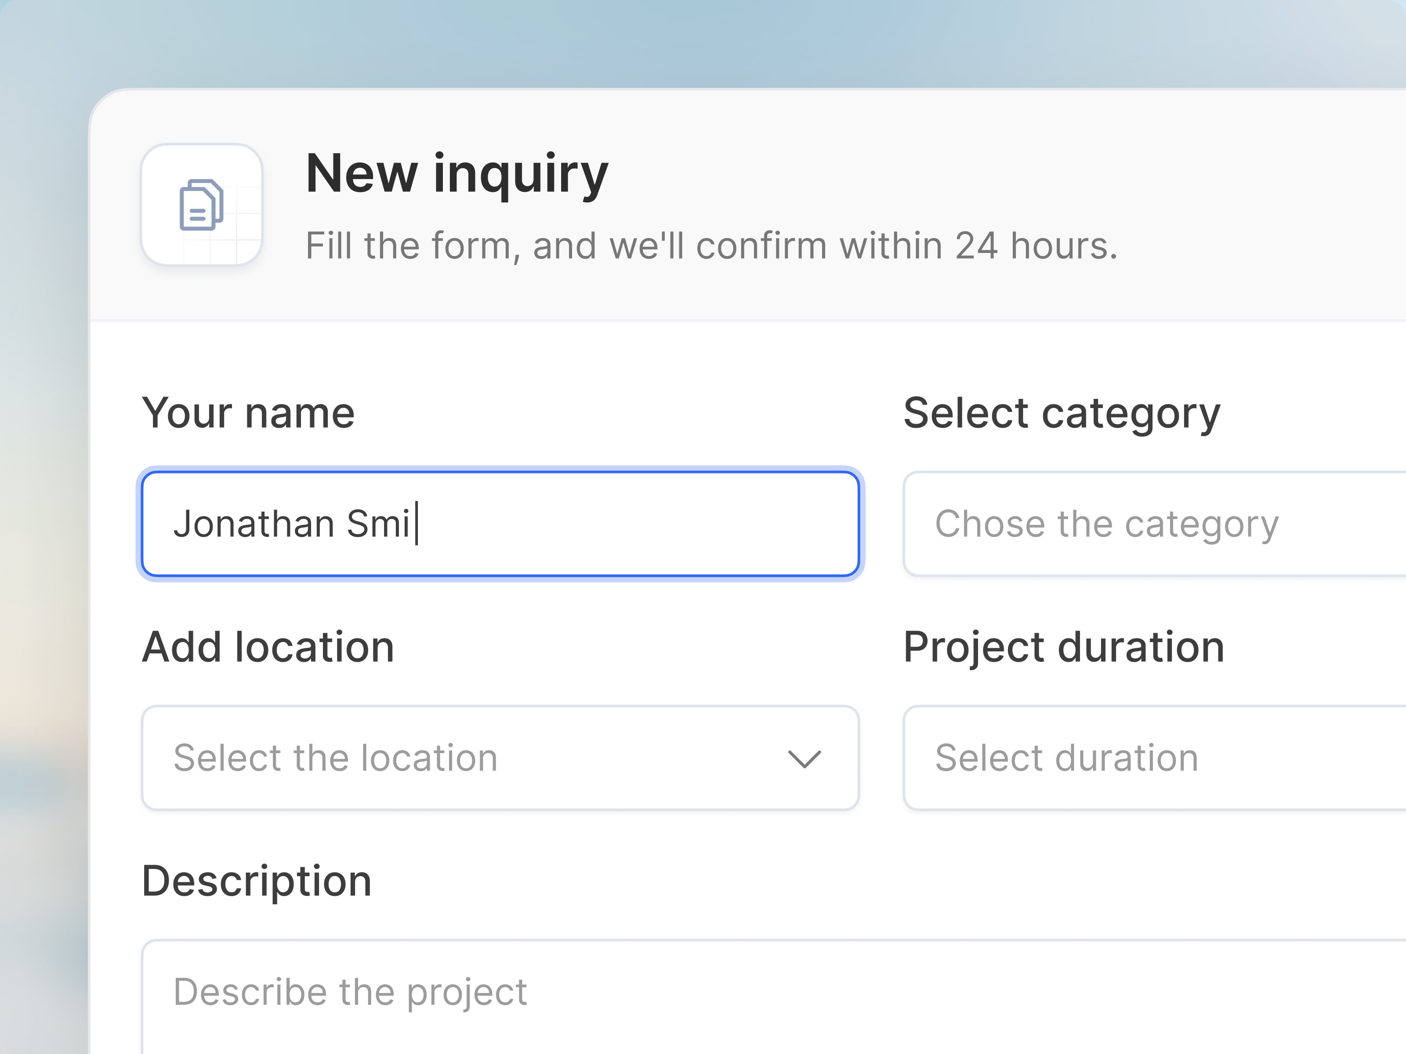Click the Project duration label
This screenshot has width=1406, height=1054.
click(1064, 648)
